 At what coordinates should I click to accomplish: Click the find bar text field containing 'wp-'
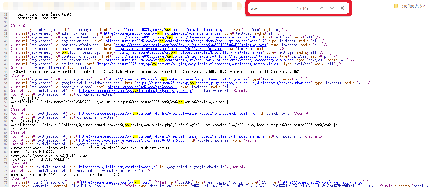pos(271,8)
